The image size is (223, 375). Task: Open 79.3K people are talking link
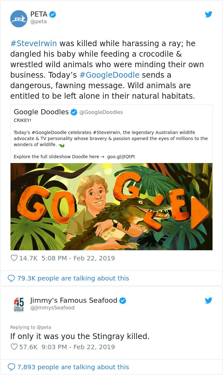(x=73, y=278)
